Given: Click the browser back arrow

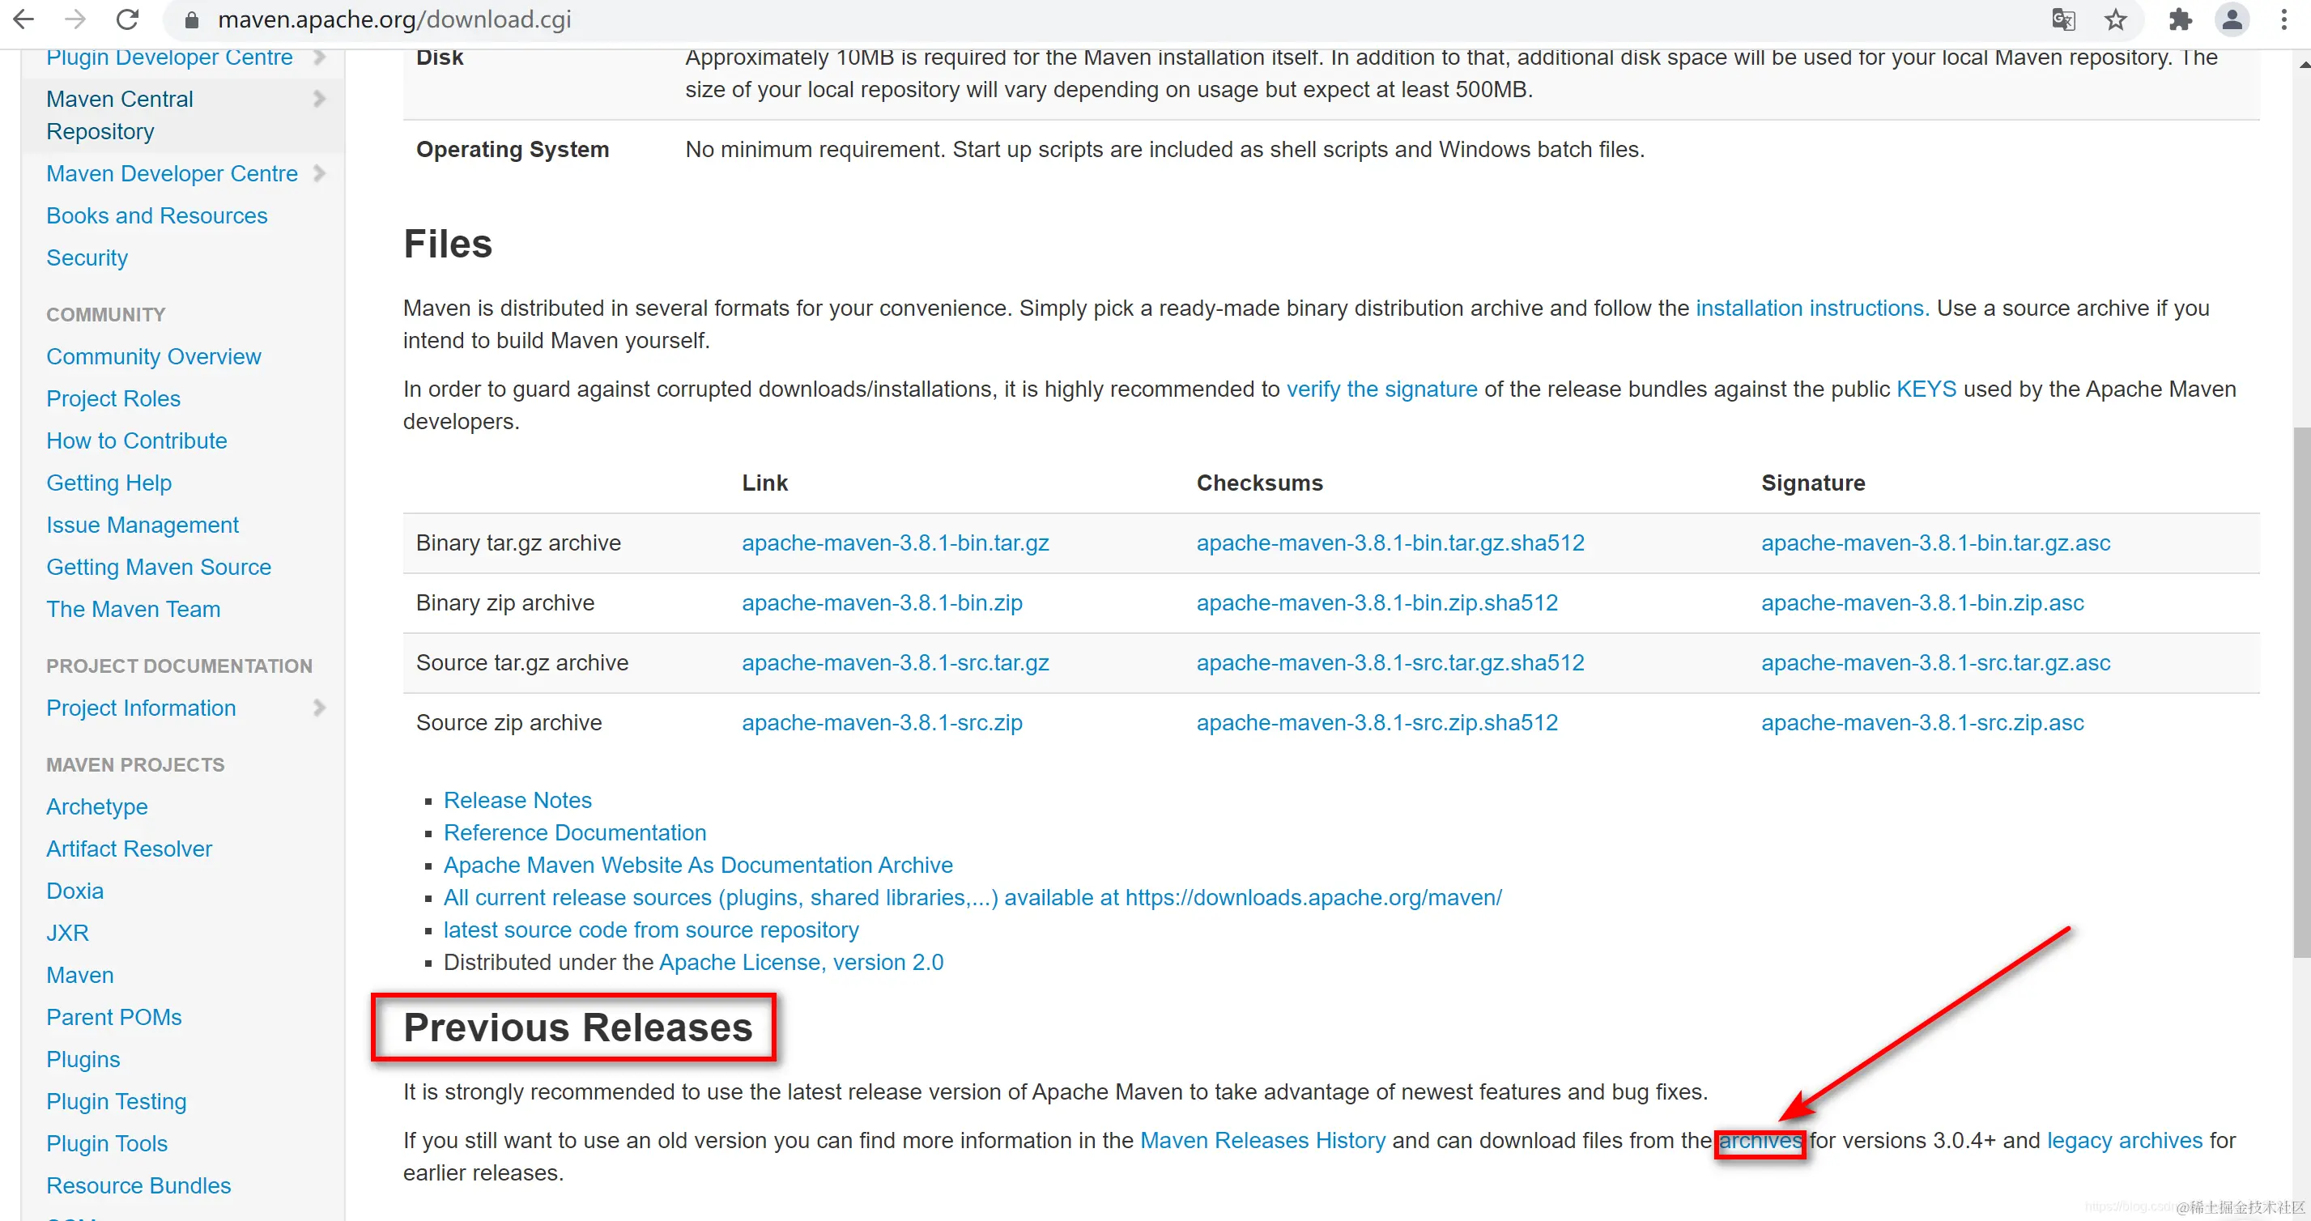Looking at the screenshot, I should click(24, 19).
